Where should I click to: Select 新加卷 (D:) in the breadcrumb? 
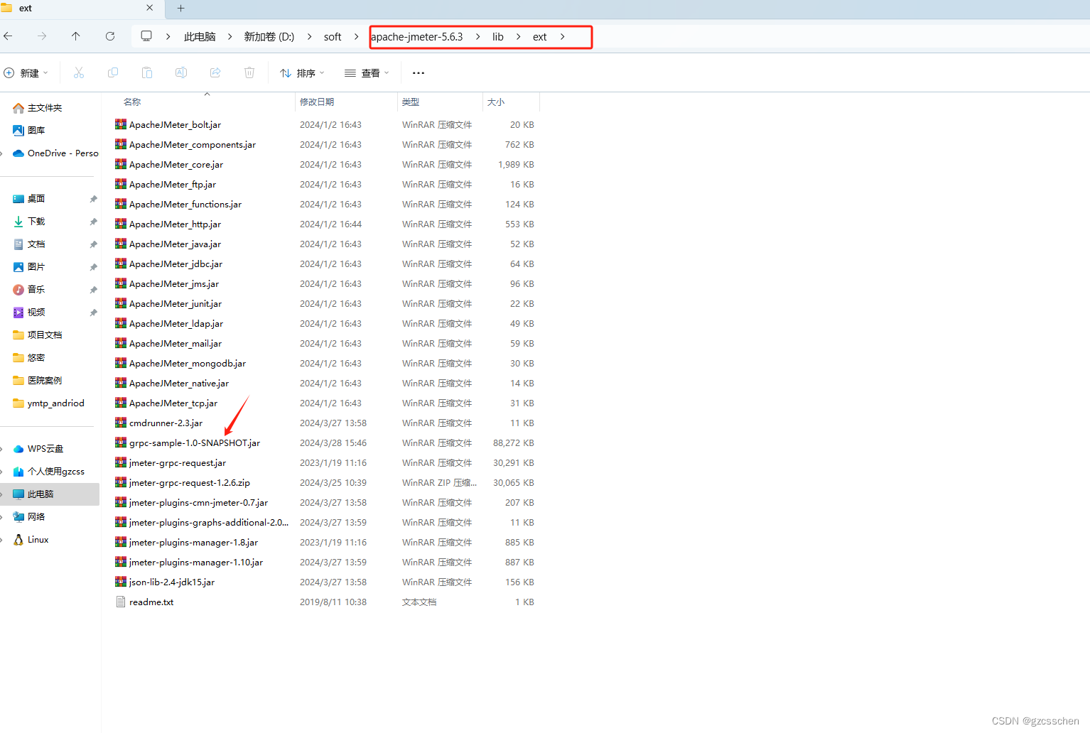click(x=269, y=37)
